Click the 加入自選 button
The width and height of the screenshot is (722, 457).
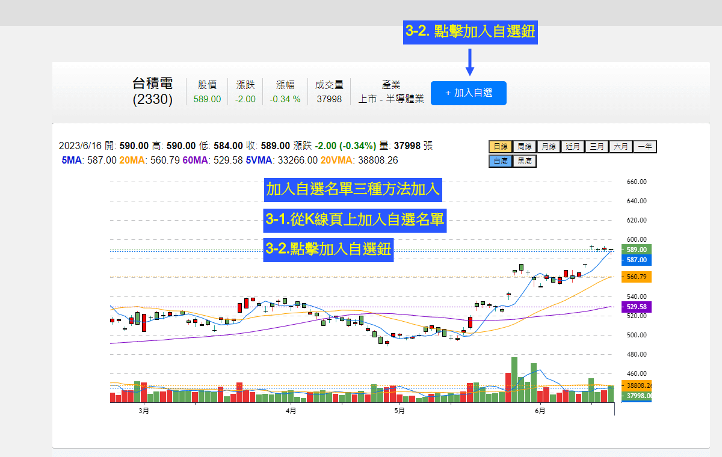469,93
